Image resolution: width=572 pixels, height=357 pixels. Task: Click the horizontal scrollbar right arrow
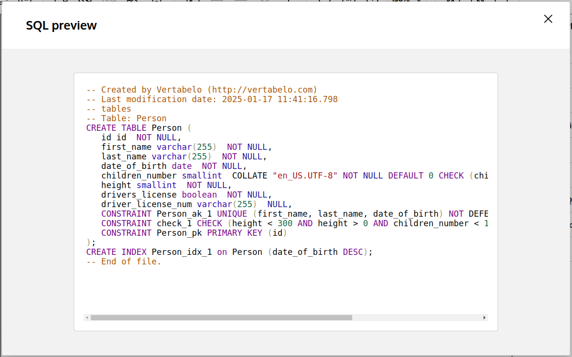click(484, 317)
